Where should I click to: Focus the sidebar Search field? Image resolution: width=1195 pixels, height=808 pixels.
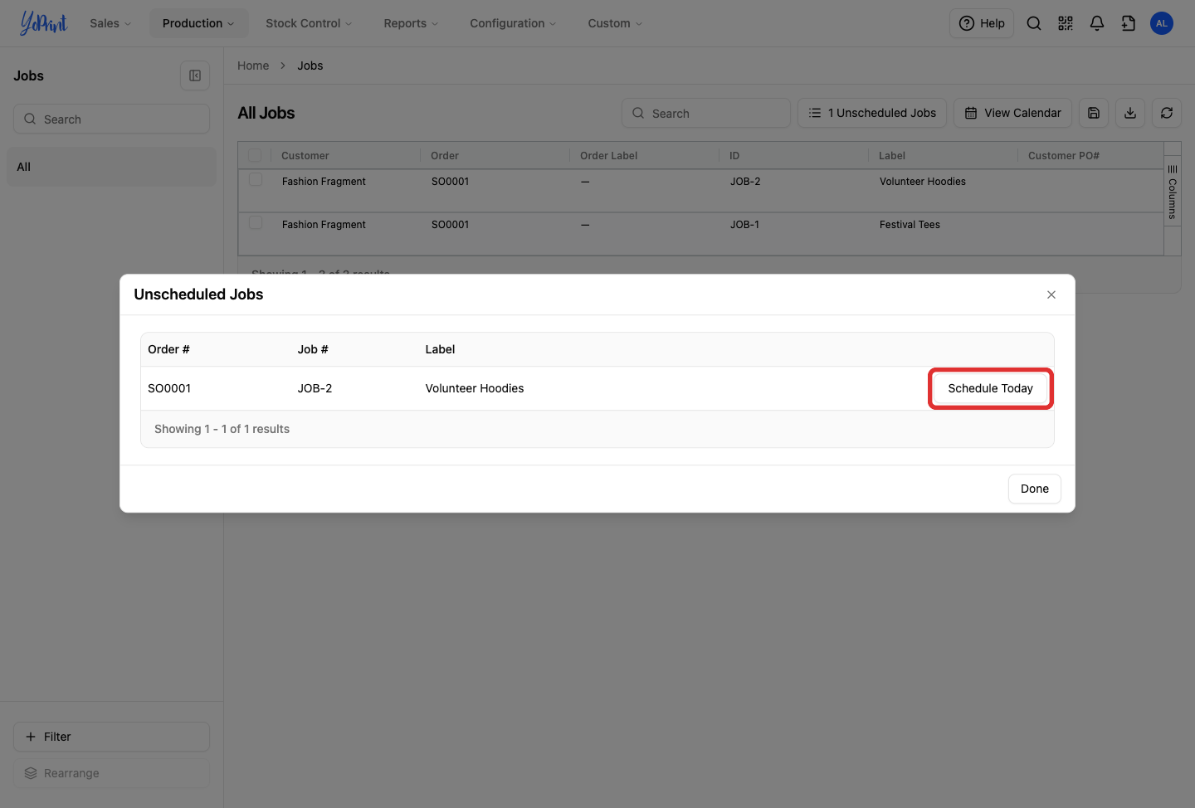pos(111,119)
